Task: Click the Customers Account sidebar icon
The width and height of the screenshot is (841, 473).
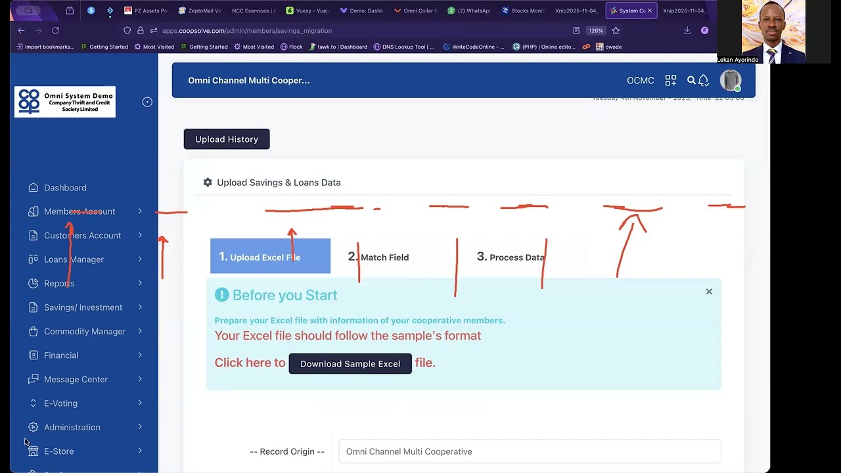Action: pyautogui.click(x=33, y=235)
